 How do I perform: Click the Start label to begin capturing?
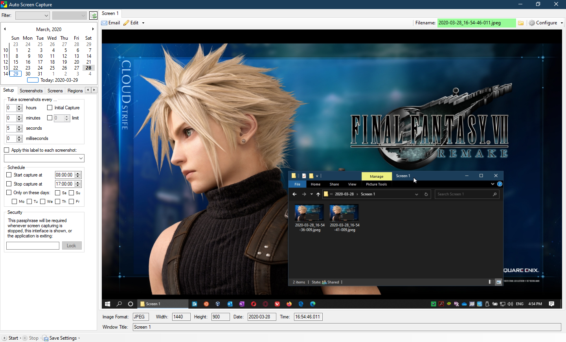point(13,338)
